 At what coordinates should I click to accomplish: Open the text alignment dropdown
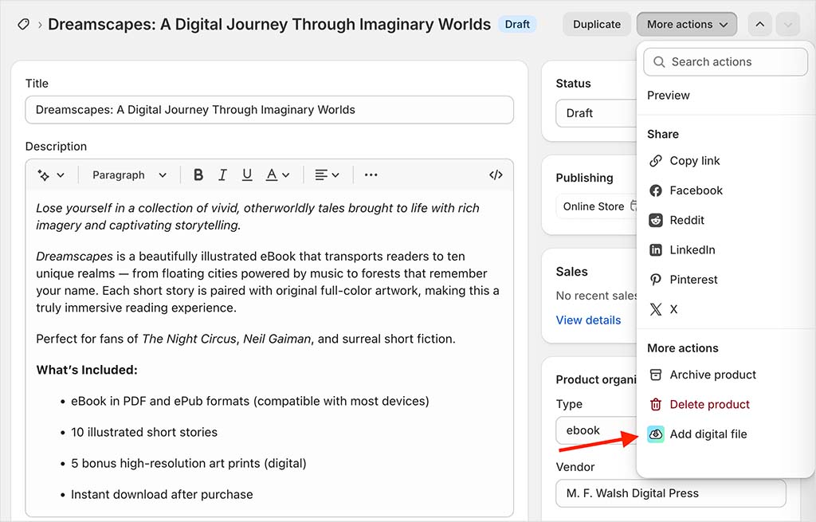[328, 175]
